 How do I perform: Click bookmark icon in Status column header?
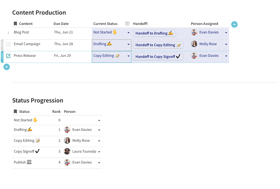click(15, 111)
